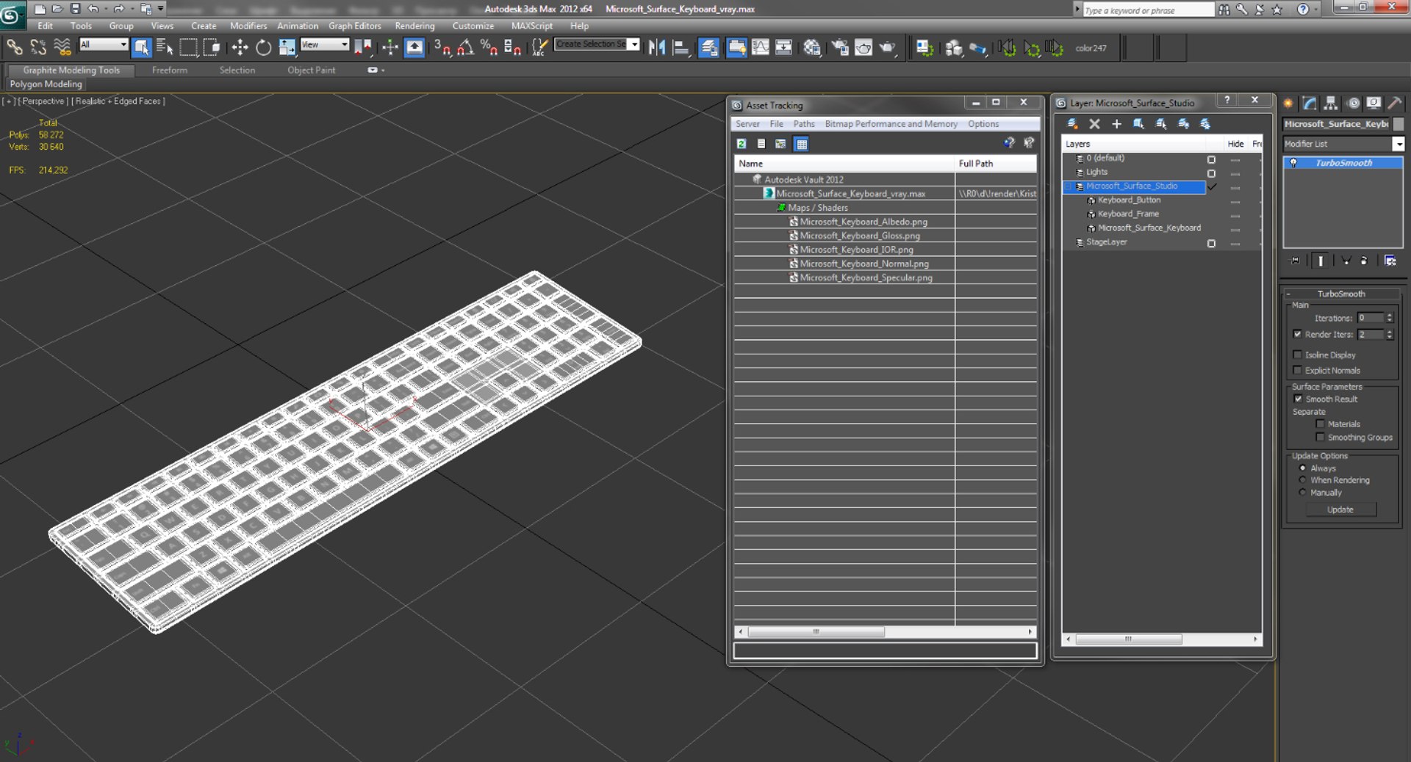Save file via floppy disk icon
Image resolution: width=1411 pixels, height=762 pixels.
tap(75, 9)
